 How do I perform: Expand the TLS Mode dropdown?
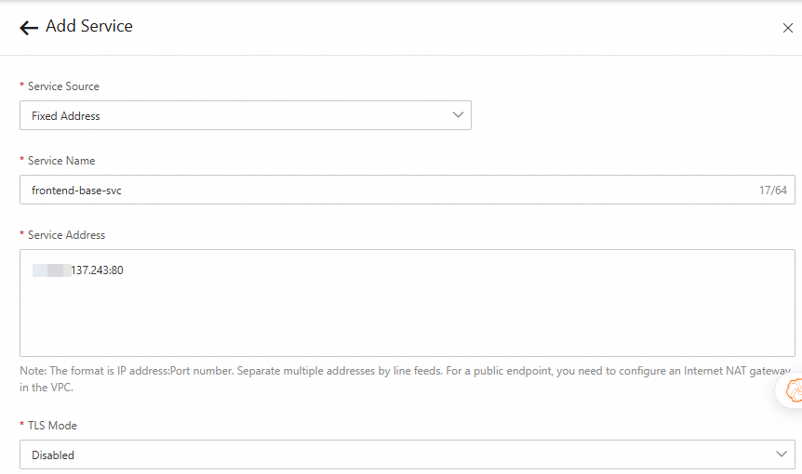[407, 454]
